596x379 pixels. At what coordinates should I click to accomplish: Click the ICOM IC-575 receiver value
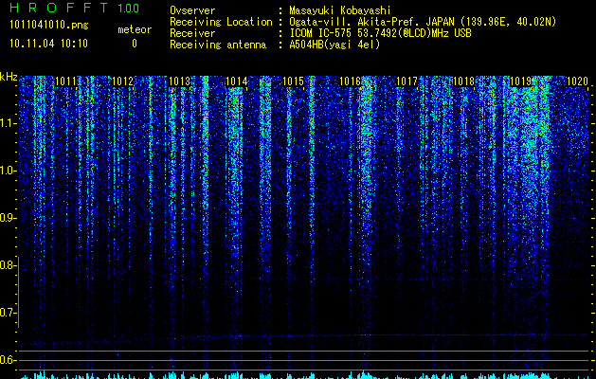point(380,33)
